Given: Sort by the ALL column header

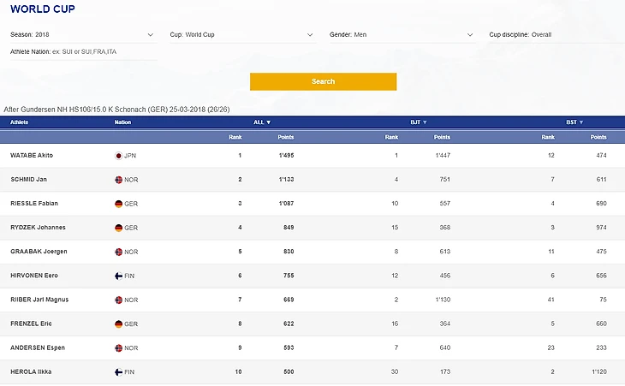Looking at the screenshot, I should point(262,122).
